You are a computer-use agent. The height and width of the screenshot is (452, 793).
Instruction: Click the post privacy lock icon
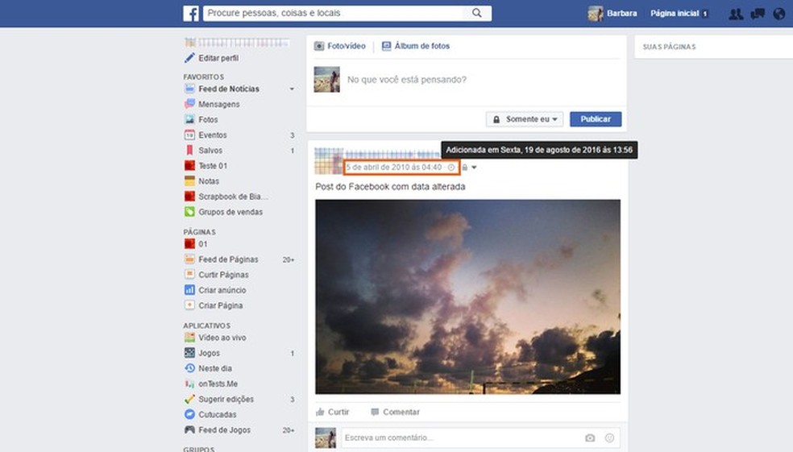pos(465,168)
